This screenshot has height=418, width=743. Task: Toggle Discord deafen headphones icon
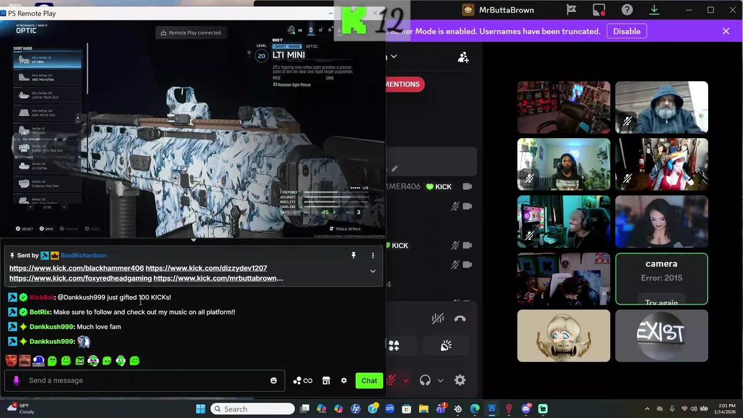[425, 380]
